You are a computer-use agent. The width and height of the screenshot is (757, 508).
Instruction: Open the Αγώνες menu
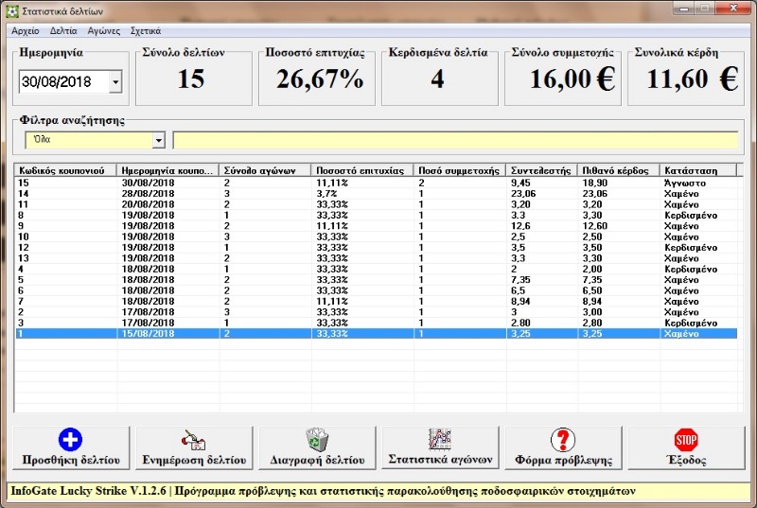click(105, 30)
